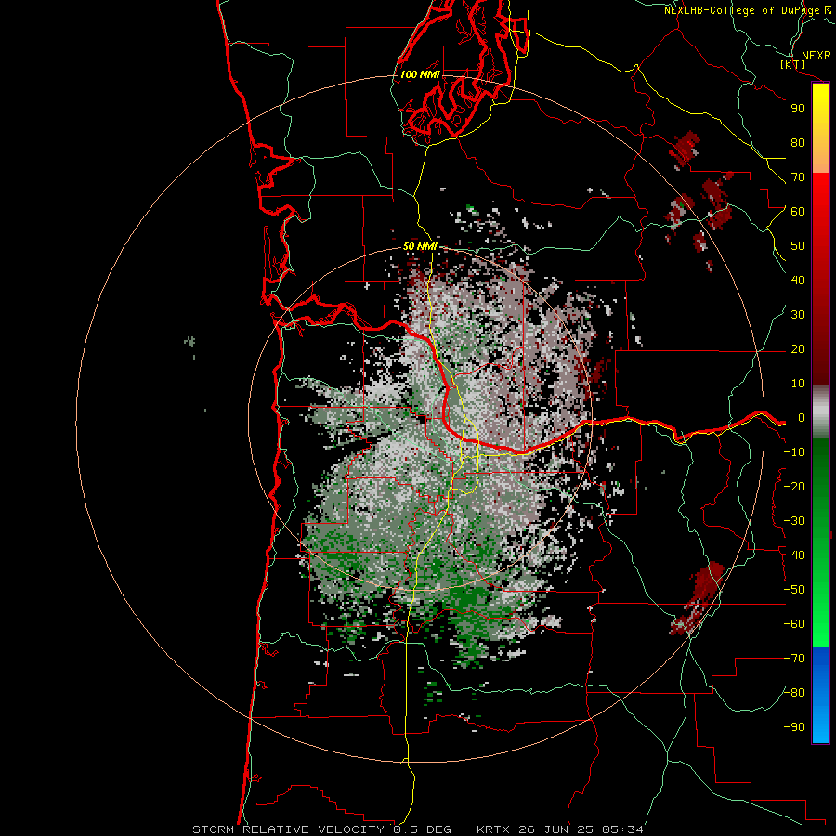Screen dimensions: 836x836
Task: Click the 50 value on velocity scale
Action: 798,246
